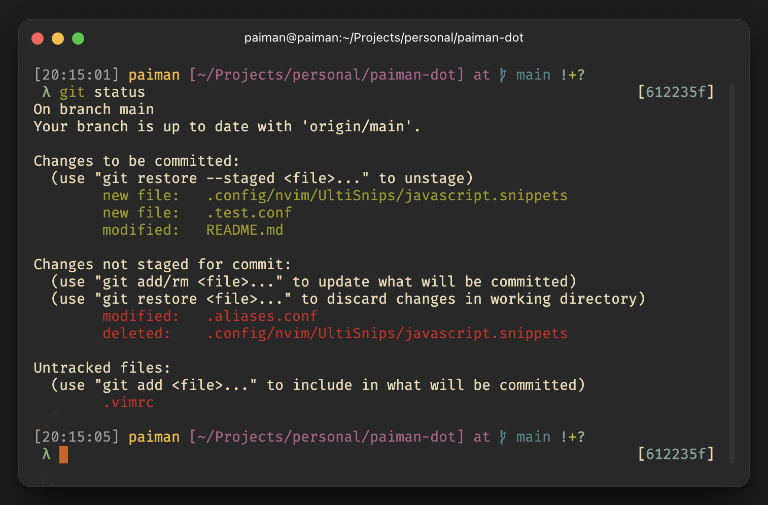Click the yellow minimize window button
Viewport: 768px width, 505px height.
point(58,39)
